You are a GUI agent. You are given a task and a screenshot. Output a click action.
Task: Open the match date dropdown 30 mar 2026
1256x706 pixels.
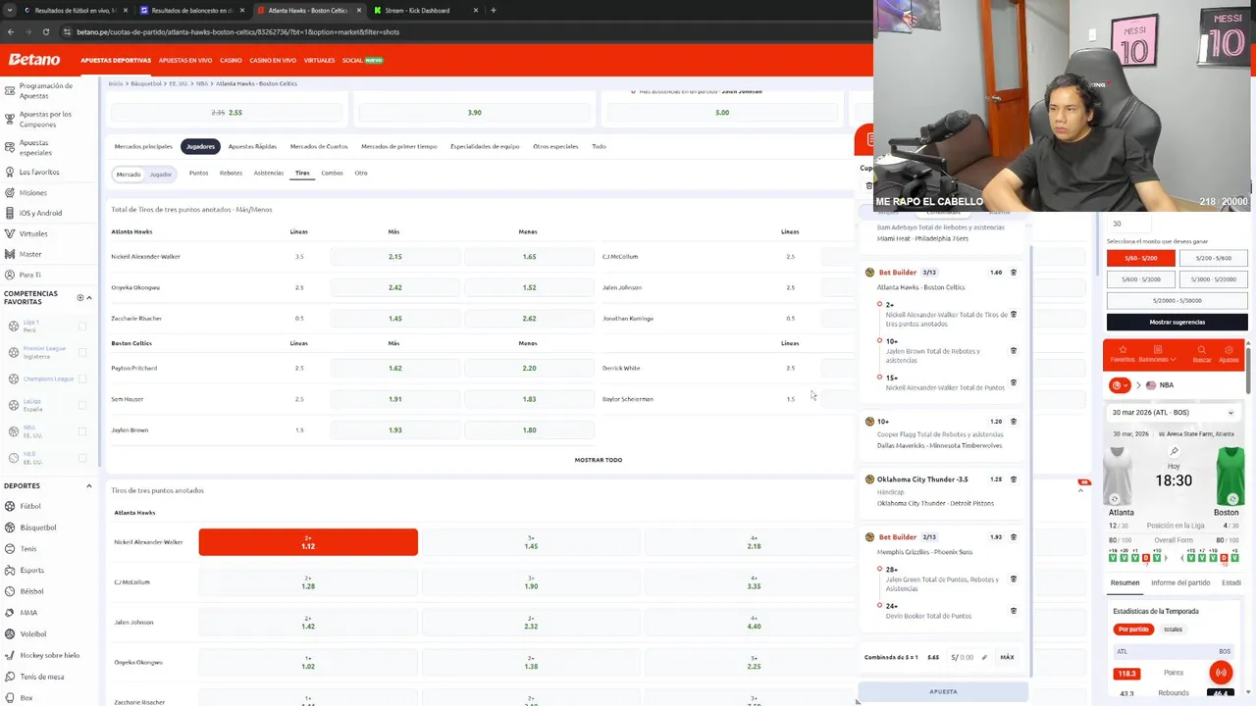[1174, 413]
